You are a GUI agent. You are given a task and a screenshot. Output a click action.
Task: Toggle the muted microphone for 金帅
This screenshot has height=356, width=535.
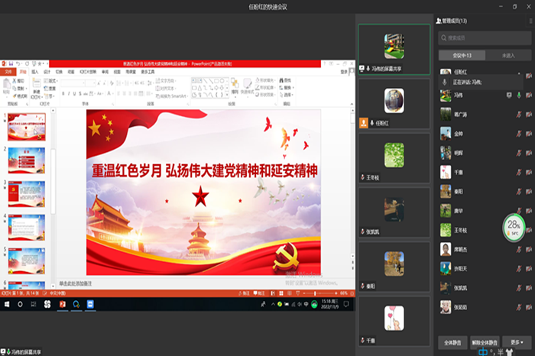518,133
